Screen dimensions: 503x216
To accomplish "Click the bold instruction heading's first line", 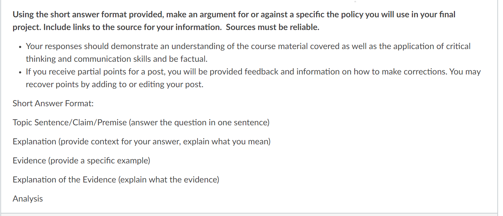I will pyautogui.click(x=234, y=15).
